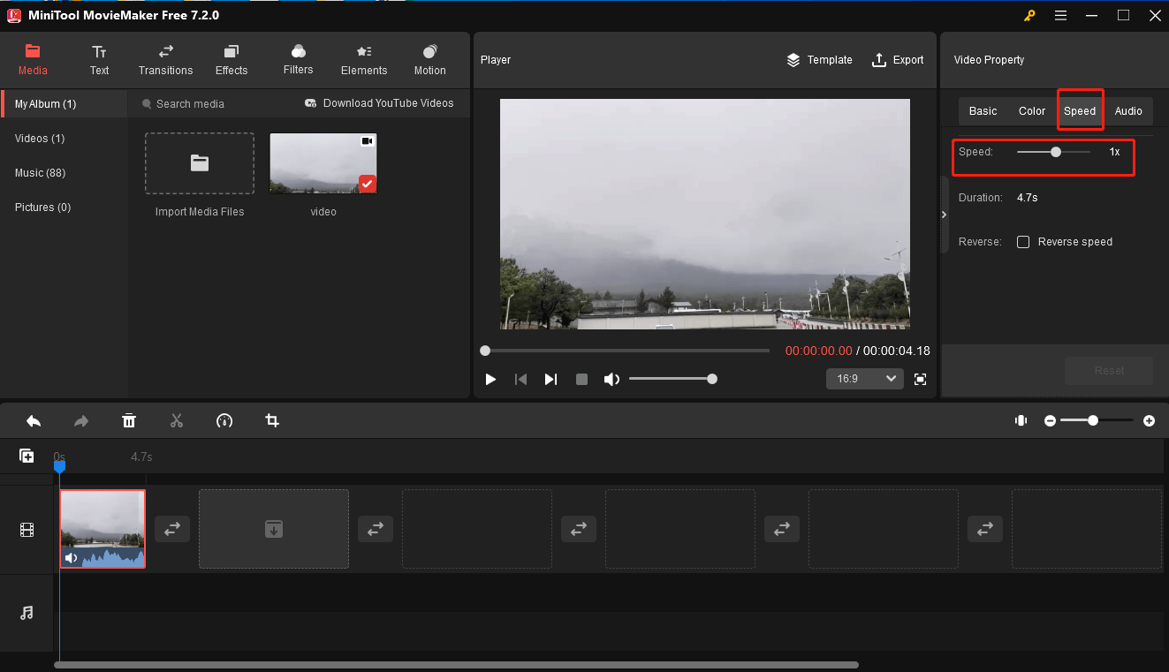This screenshot has width=1169, height=672.
Task: Open the Elements tab
Action: click(364, 59)
